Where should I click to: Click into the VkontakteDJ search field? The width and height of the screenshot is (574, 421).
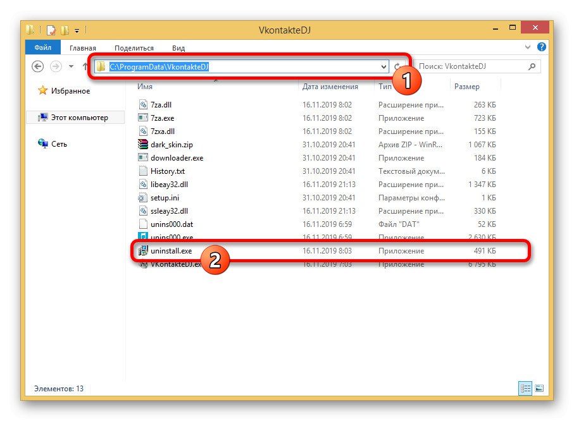(472, 66)
